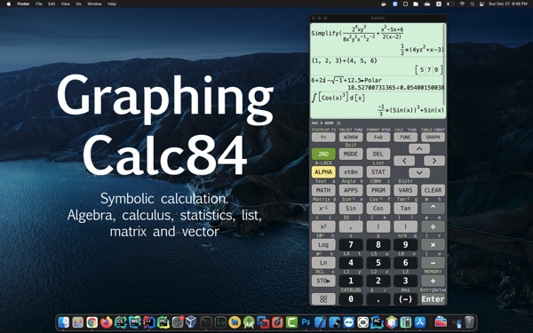This screenshot has height=333, width=533.
Task: Open Terminal from the Dock
Action: [206, 322]
